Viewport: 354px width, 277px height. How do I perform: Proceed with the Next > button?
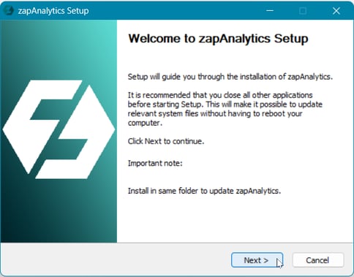click(257, 260)
